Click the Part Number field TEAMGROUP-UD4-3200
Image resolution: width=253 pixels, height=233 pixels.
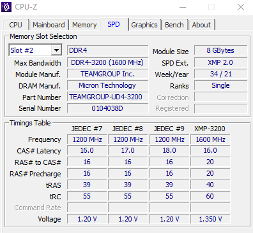pyautogui.click(x=107, y=97)
